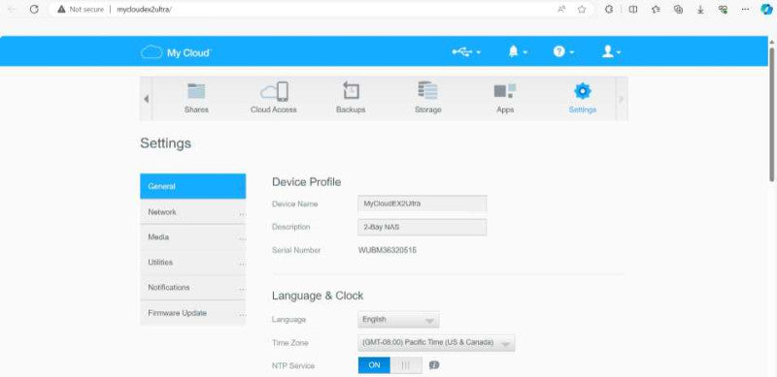Click the NTP Service label
The width and height of the screenshot is (777, 377).
[293, 366]
